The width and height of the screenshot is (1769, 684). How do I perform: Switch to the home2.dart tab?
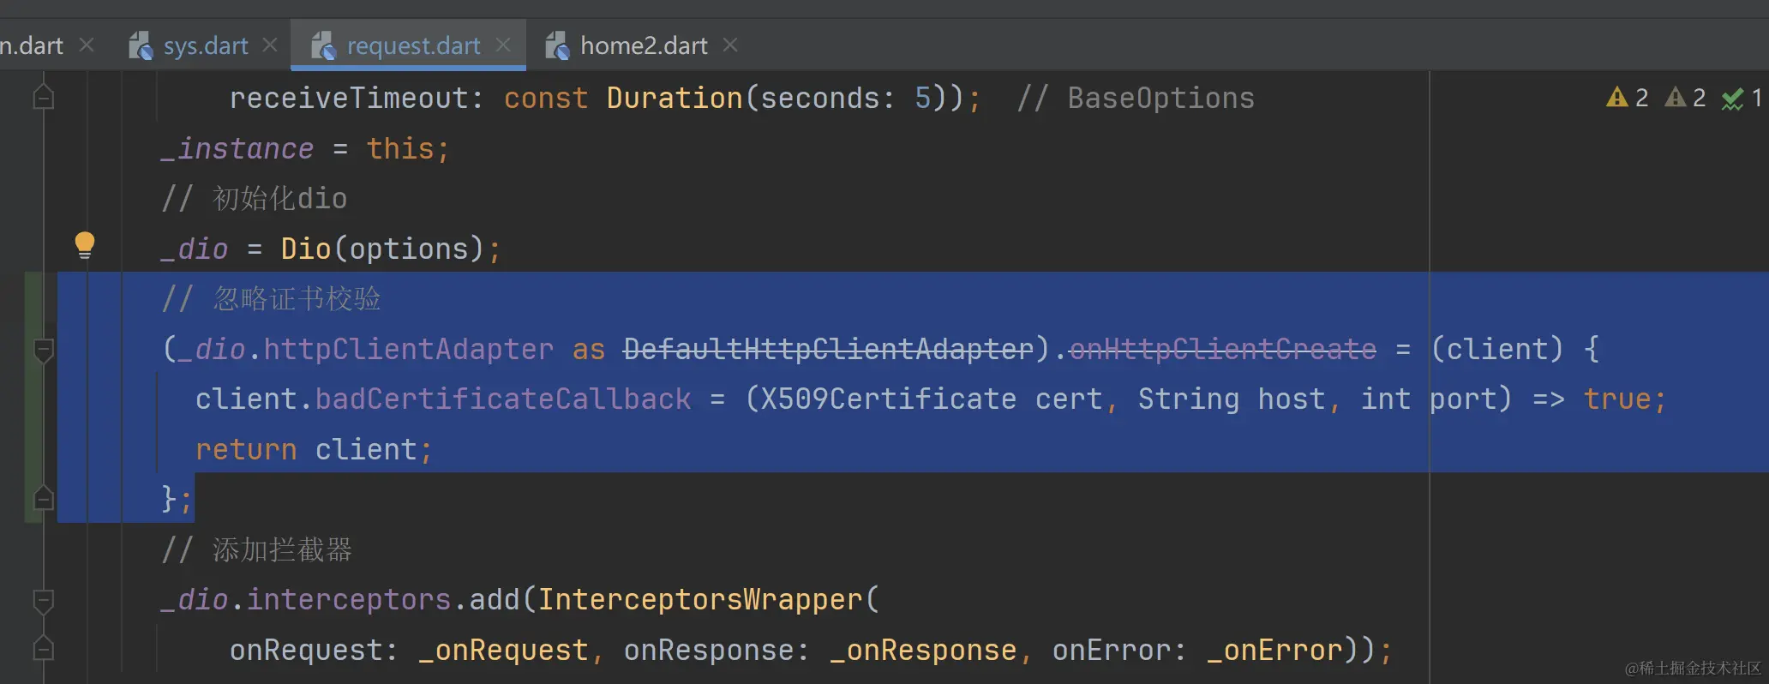643,45
